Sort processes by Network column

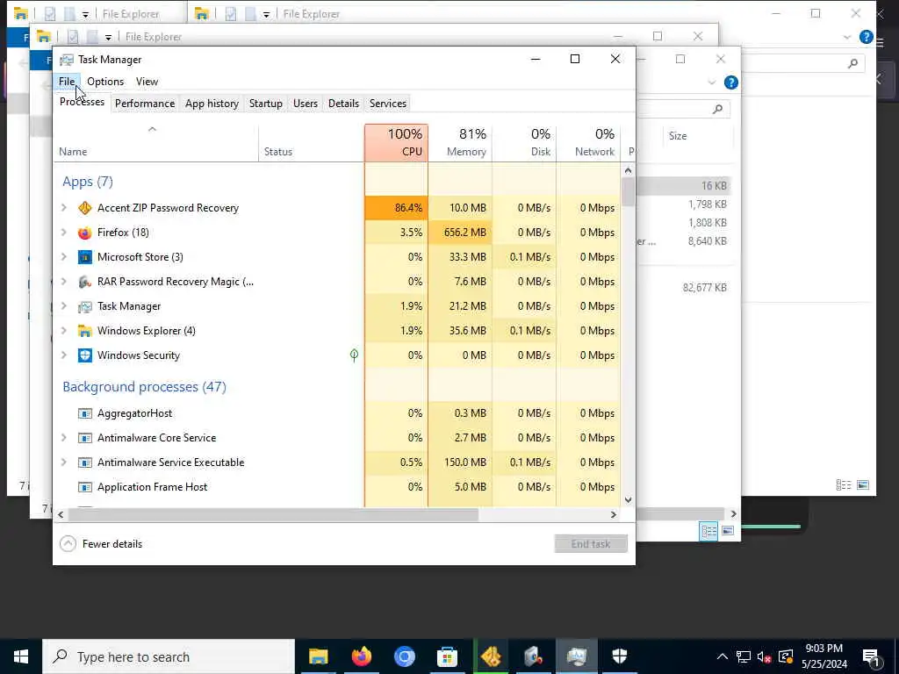click(589, 143)
